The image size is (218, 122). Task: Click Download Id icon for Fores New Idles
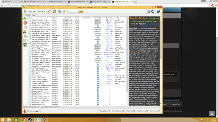(x=98, y=26)
